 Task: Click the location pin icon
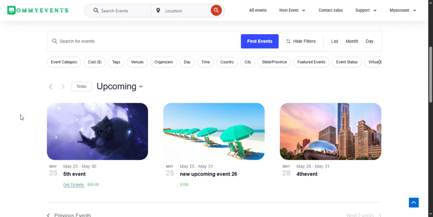pyautogui.click(x=158, y=11)
